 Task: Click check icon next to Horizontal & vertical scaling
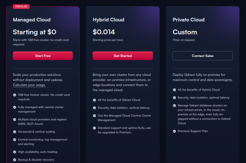coord(14,132)
